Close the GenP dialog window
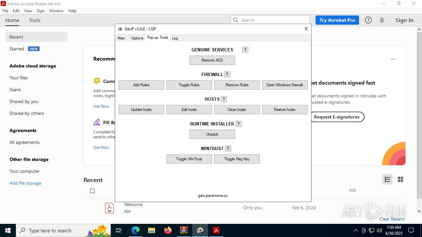 pyautogui.click(x=306, y=29)
